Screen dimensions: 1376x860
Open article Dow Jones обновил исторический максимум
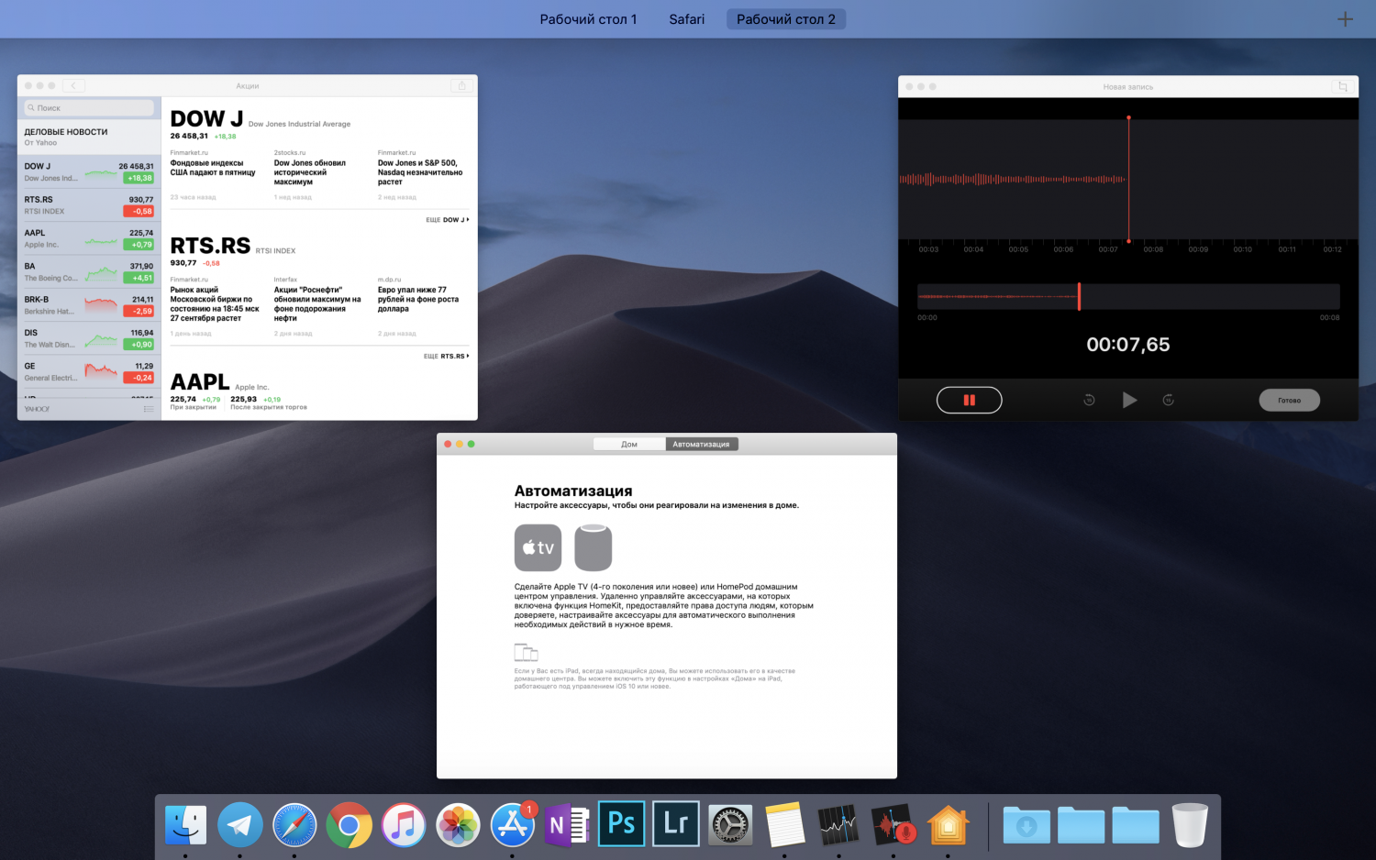point(310,172)
